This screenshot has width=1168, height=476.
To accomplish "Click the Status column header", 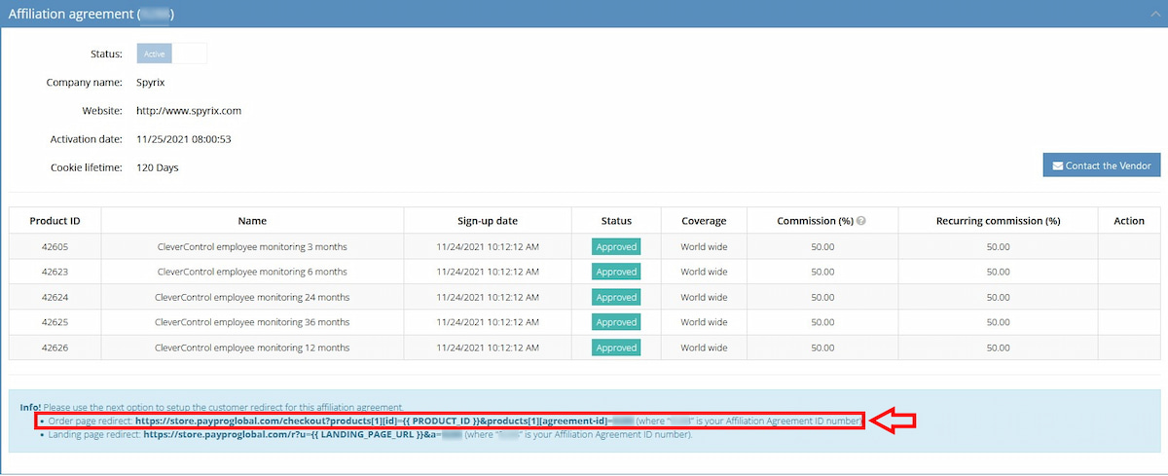I will coord(616,221).
